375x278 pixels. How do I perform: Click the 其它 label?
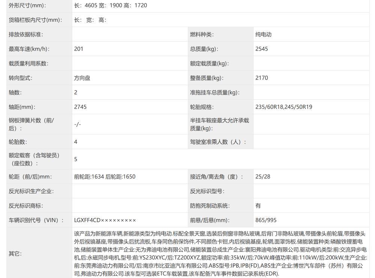pyautogui.click(x=15, y=254)
